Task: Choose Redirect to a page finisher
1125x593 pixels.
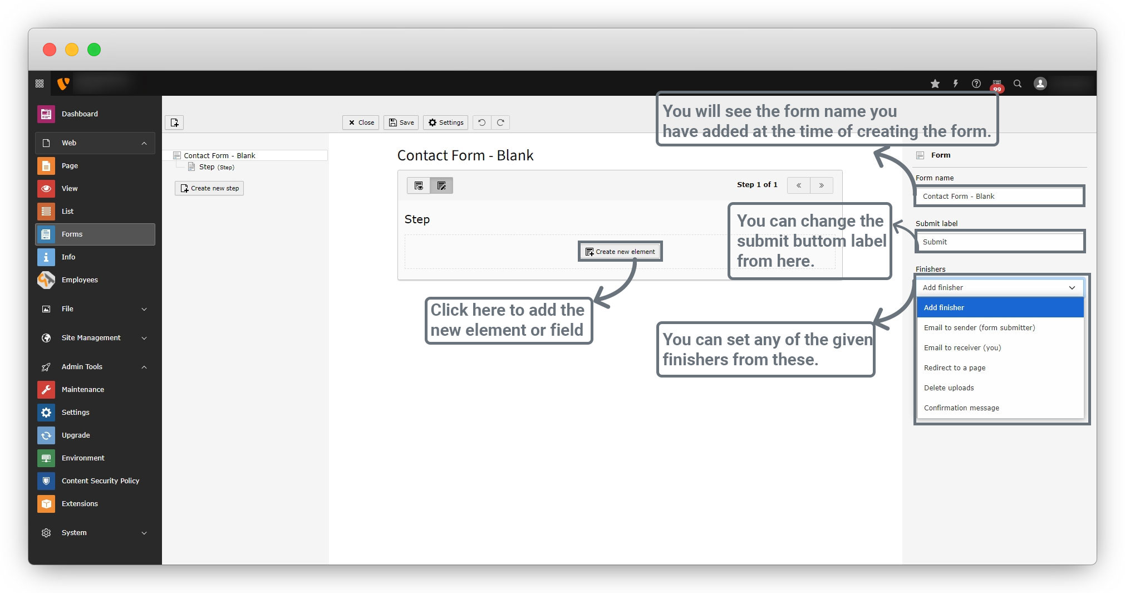Action: pyautogui.click(x=954, y=367)
